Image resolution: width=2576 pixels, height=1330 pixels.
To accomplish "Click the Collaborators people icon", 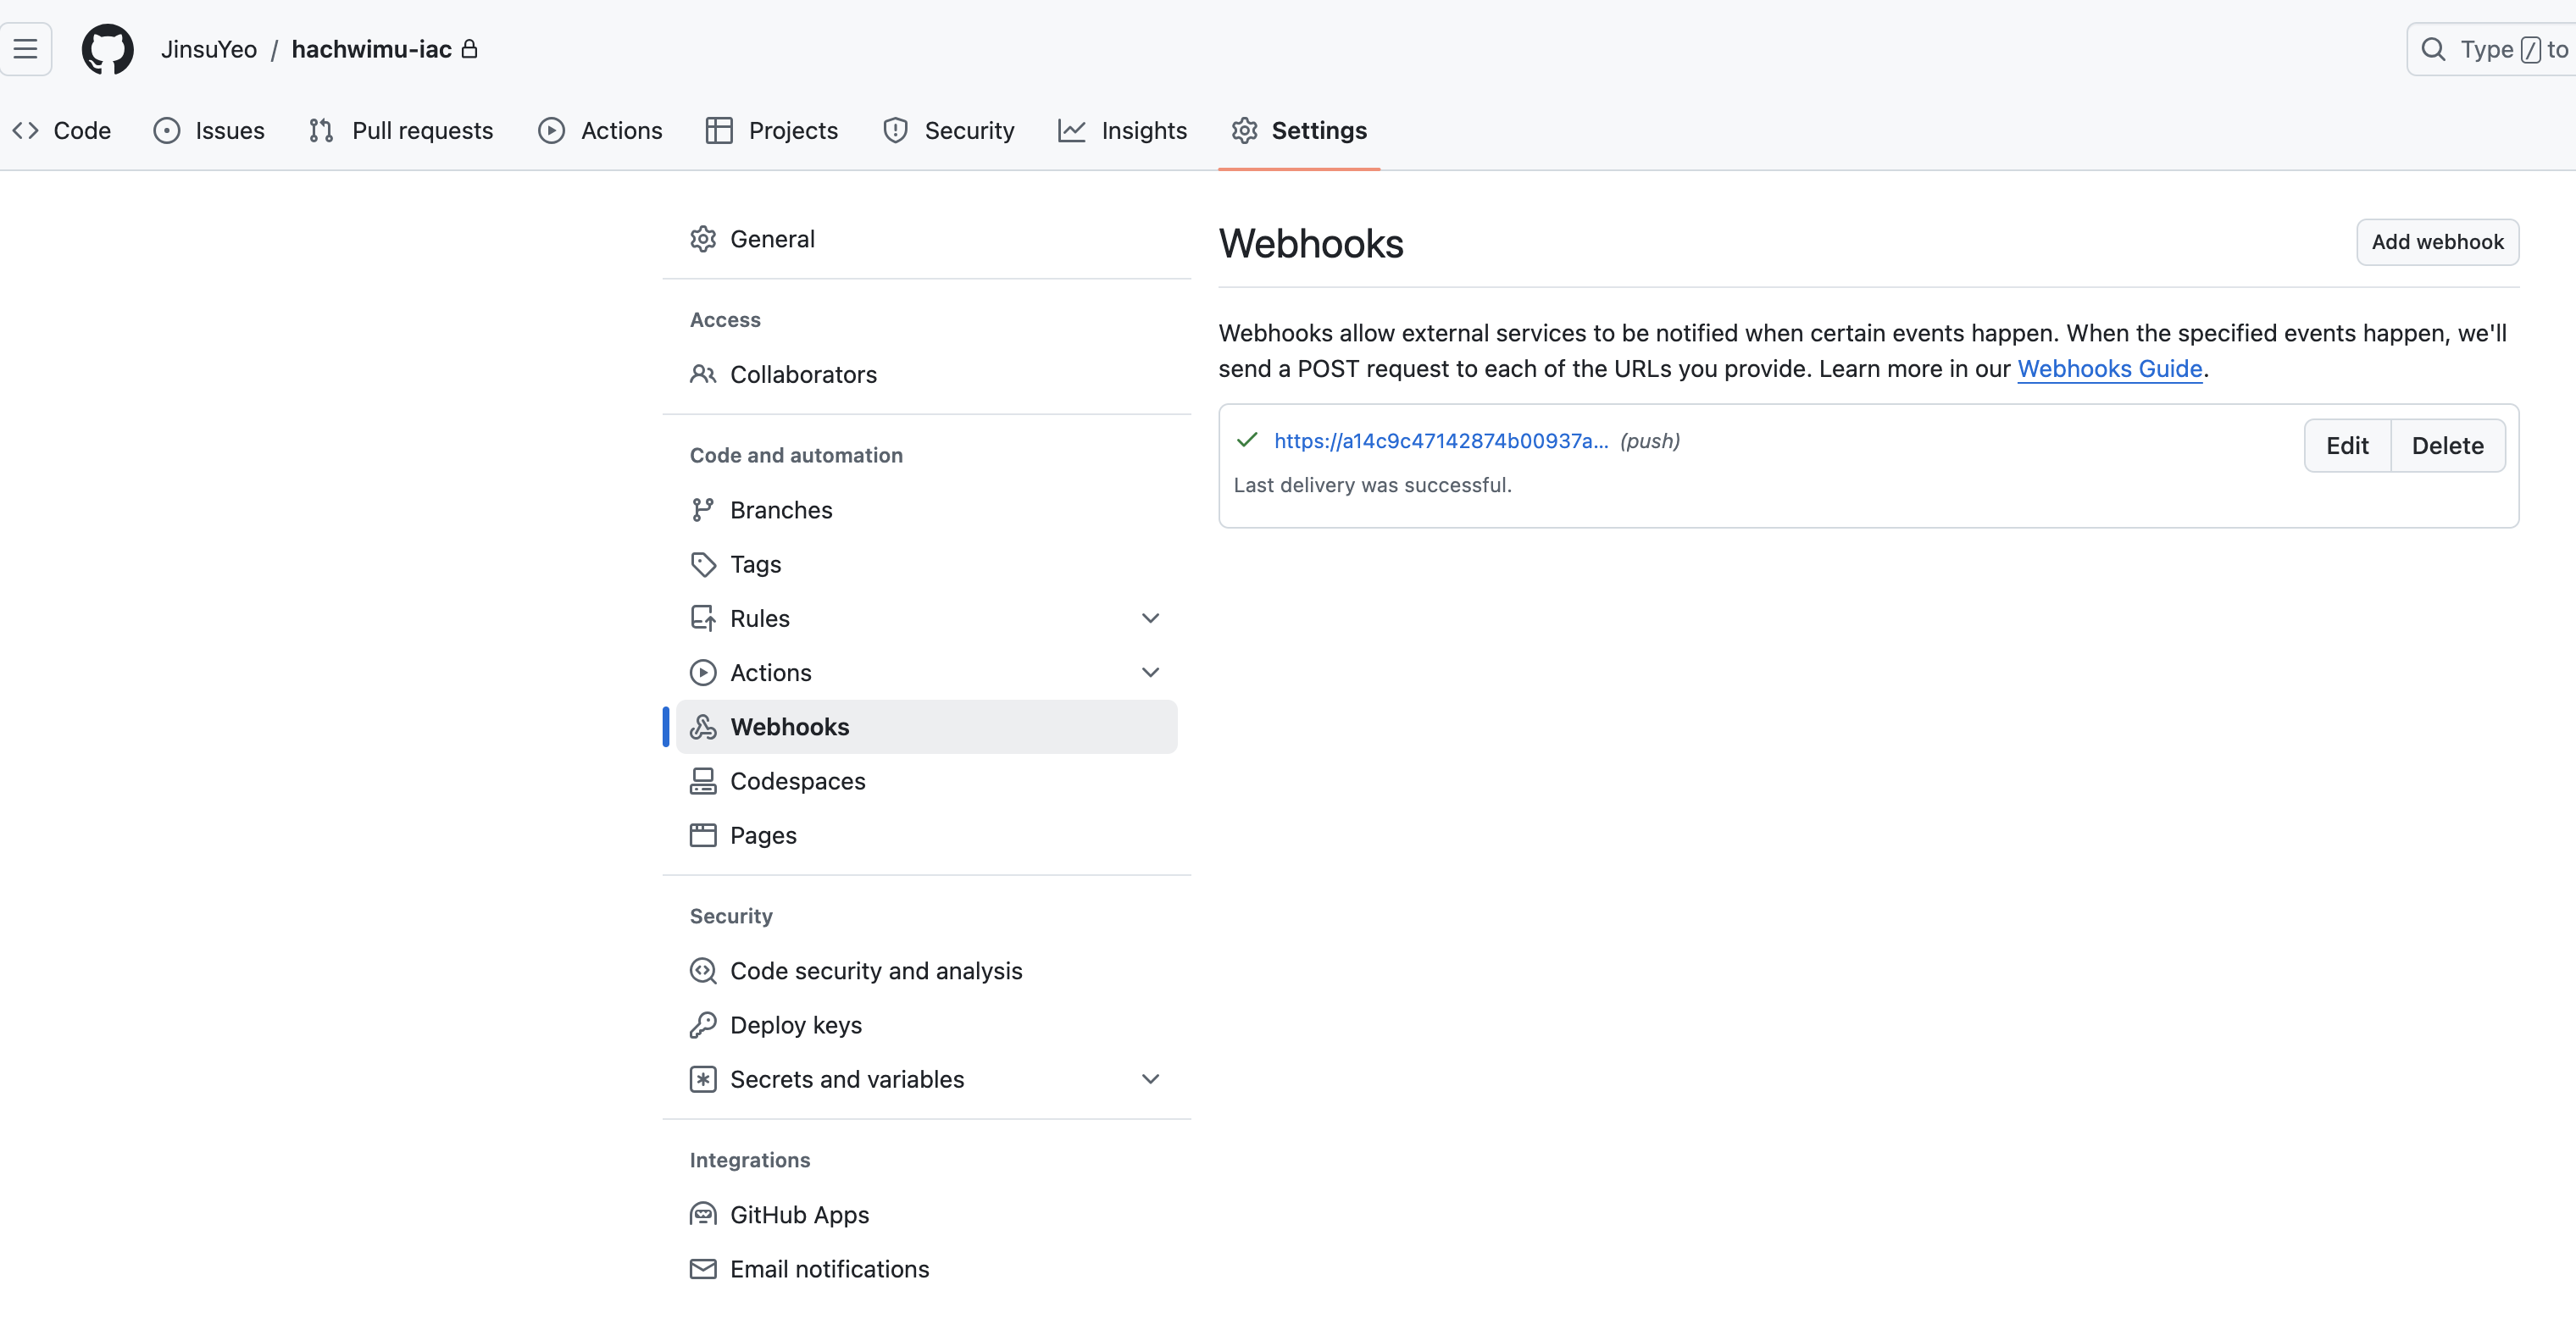I will (703, 374).
